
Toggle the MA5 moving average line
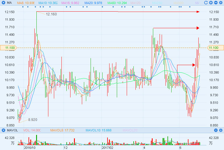[26, 3]
